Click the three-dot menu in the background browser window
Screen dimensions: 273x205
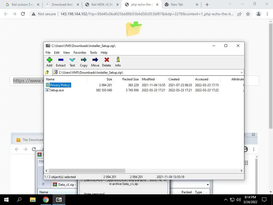coord(254,149)
